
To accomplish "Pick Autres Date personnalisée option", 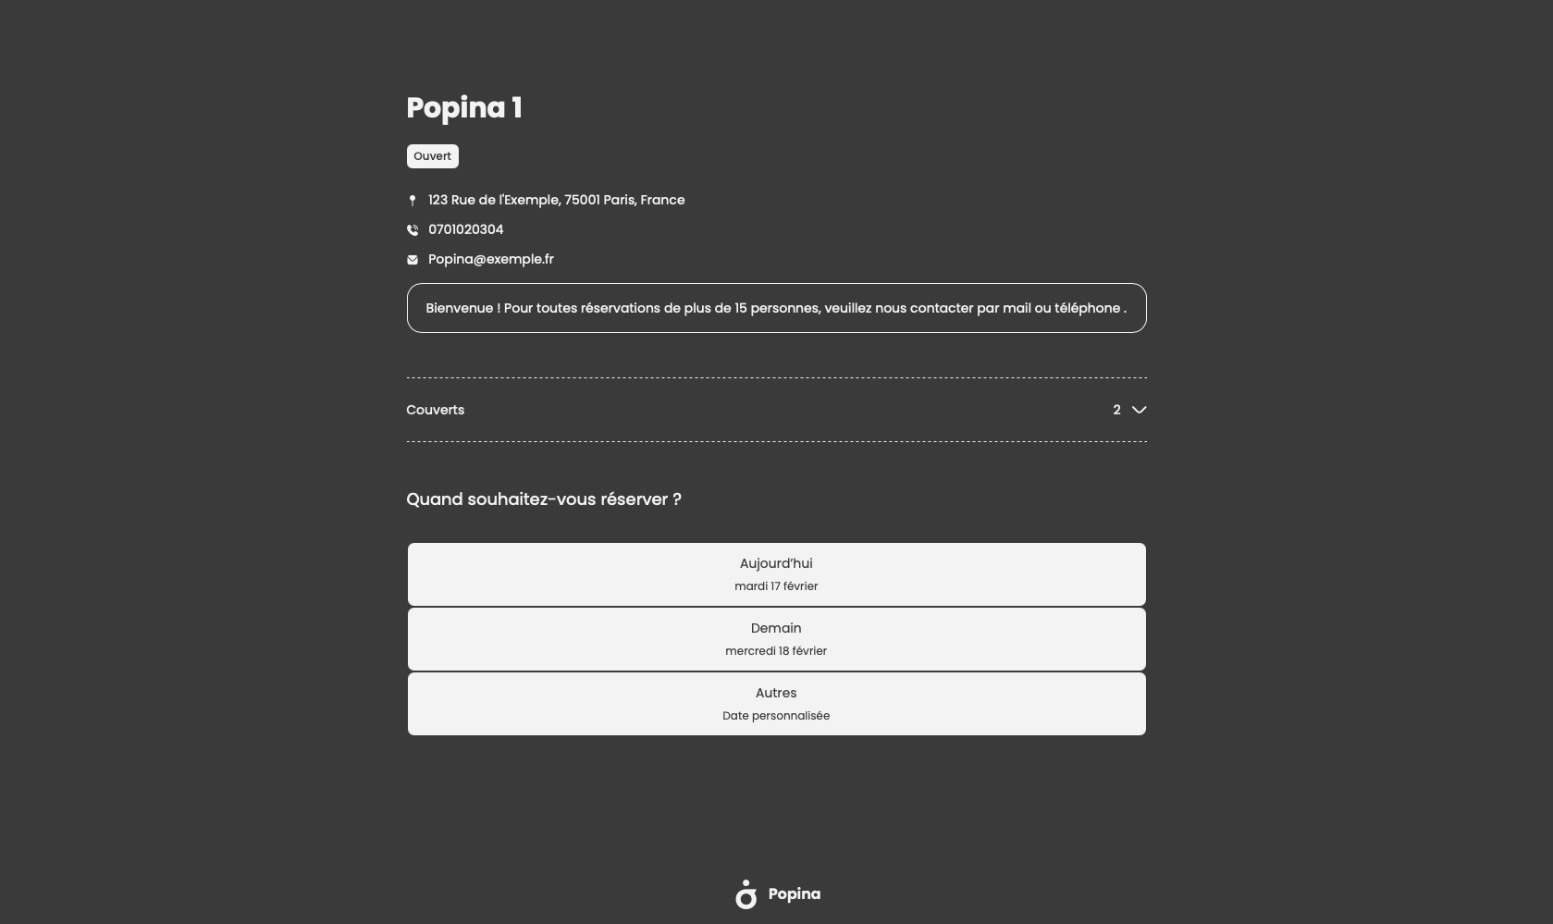I will [777, 704].
